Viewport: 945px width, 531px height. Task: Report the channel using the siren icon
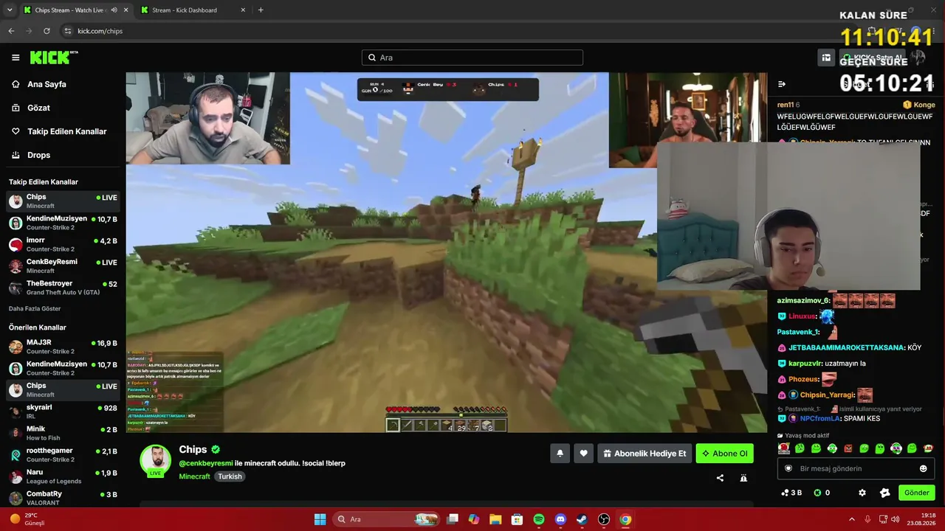743,478
